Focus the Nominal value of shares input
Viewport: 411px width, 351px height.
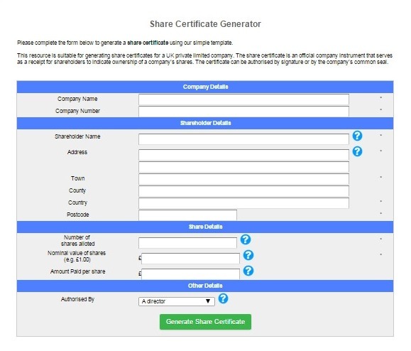coord(190,259)
